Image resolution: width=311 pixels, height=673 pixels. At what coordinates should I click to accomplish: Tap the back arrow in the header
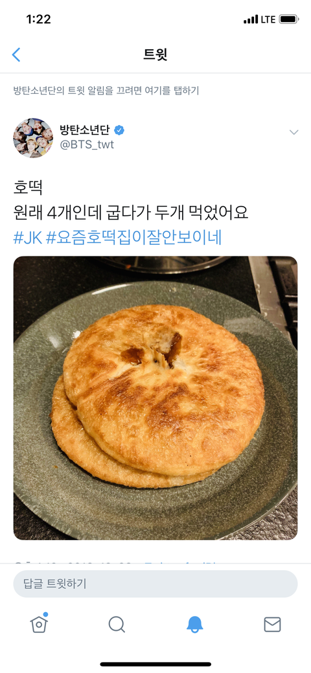(16, 54)
